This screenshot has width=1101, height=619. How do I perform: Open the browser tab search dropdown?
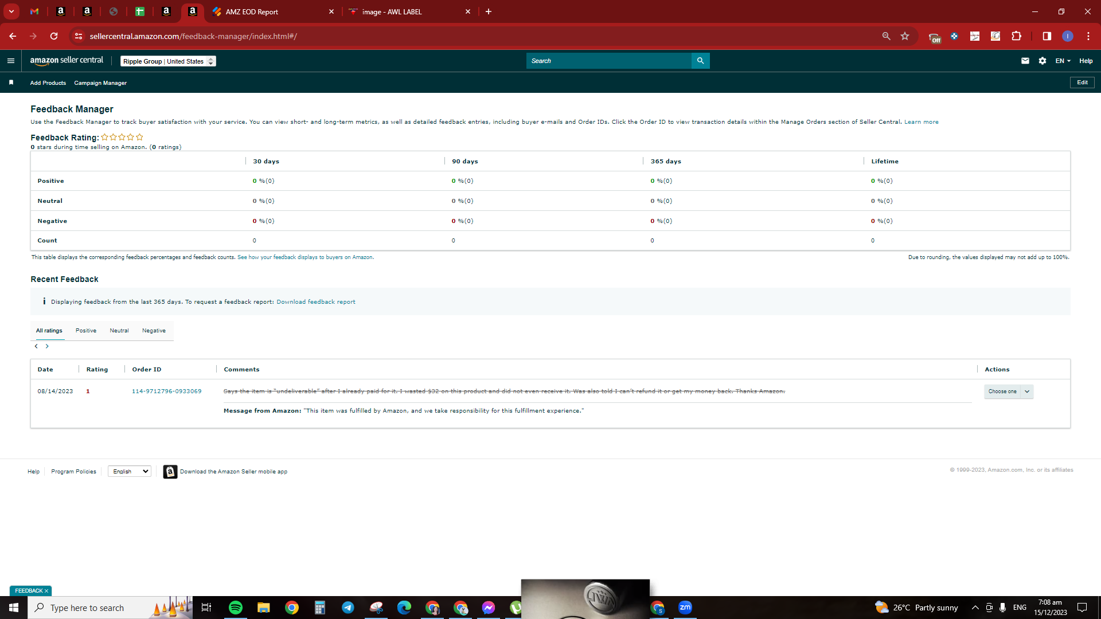tap(11, 11)
